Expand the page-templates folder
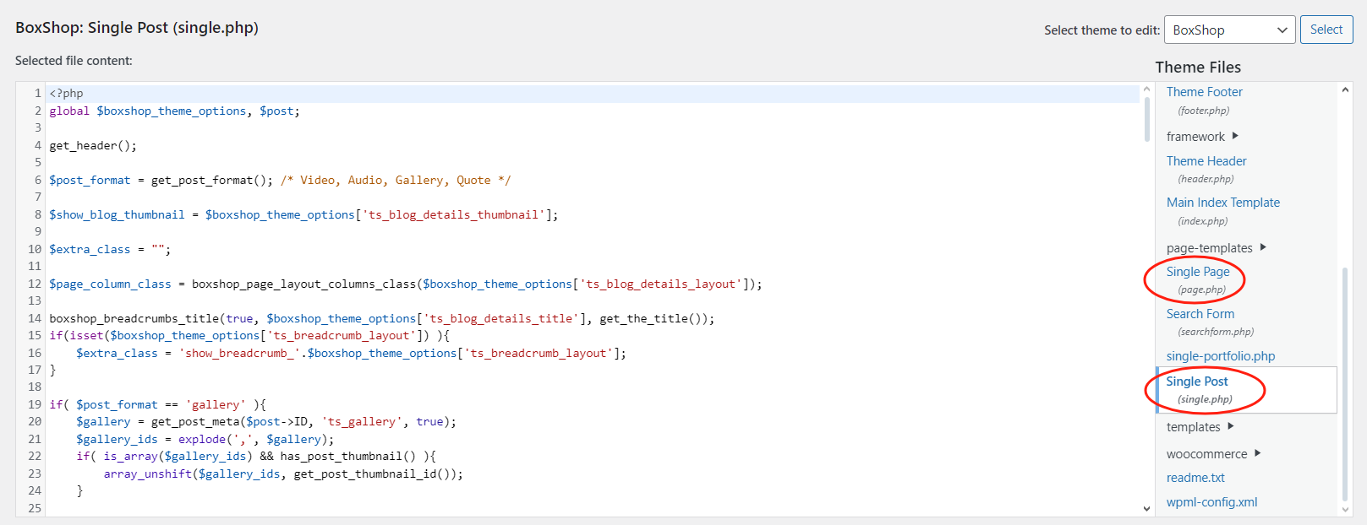The height and width of the screenshot is (525, 1367). click(x=1217, y=247)
